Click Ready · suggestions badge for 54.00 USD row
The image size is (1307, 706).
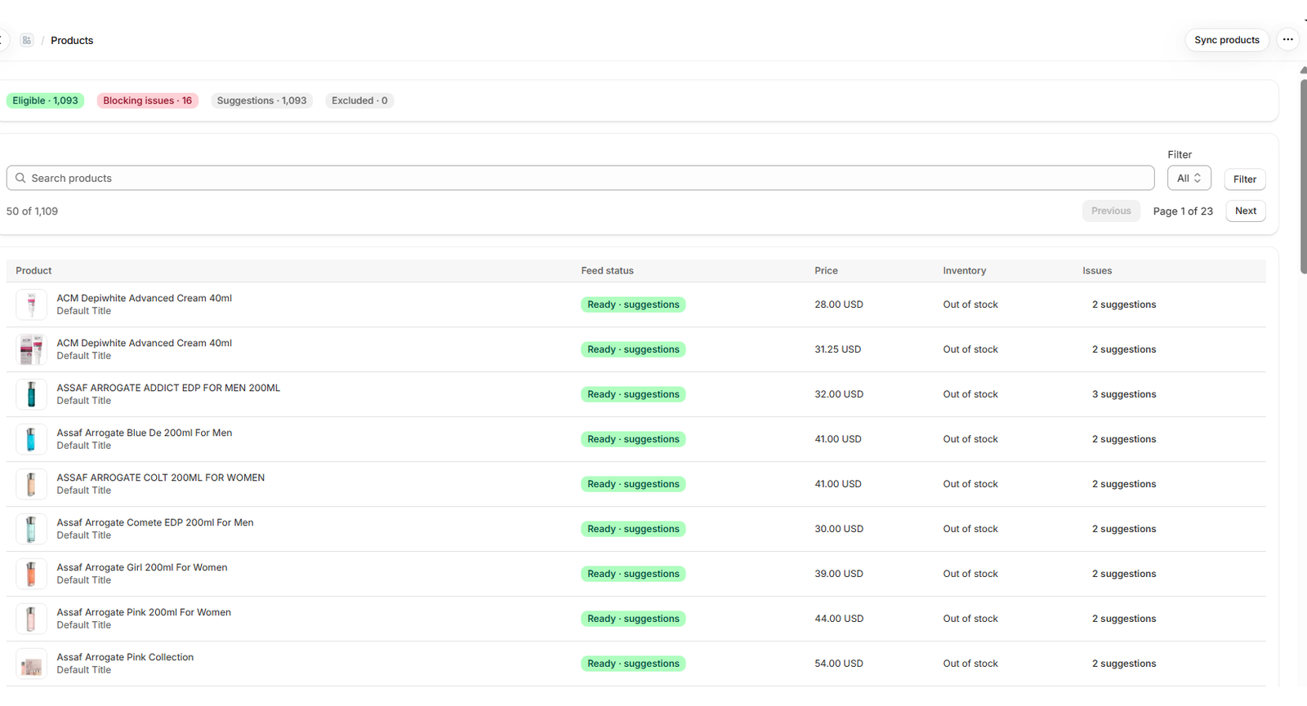coord(633,664)
